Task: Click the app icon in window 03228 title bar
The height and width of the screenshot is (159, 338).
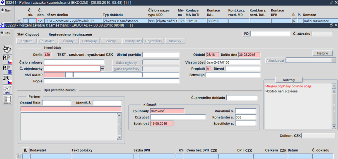Action: [2, 25]
